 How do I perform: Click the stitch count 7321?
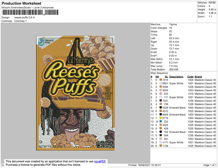pos(165,101)
